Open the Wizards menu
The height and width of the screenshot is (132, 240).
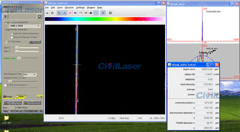[69, 7]
